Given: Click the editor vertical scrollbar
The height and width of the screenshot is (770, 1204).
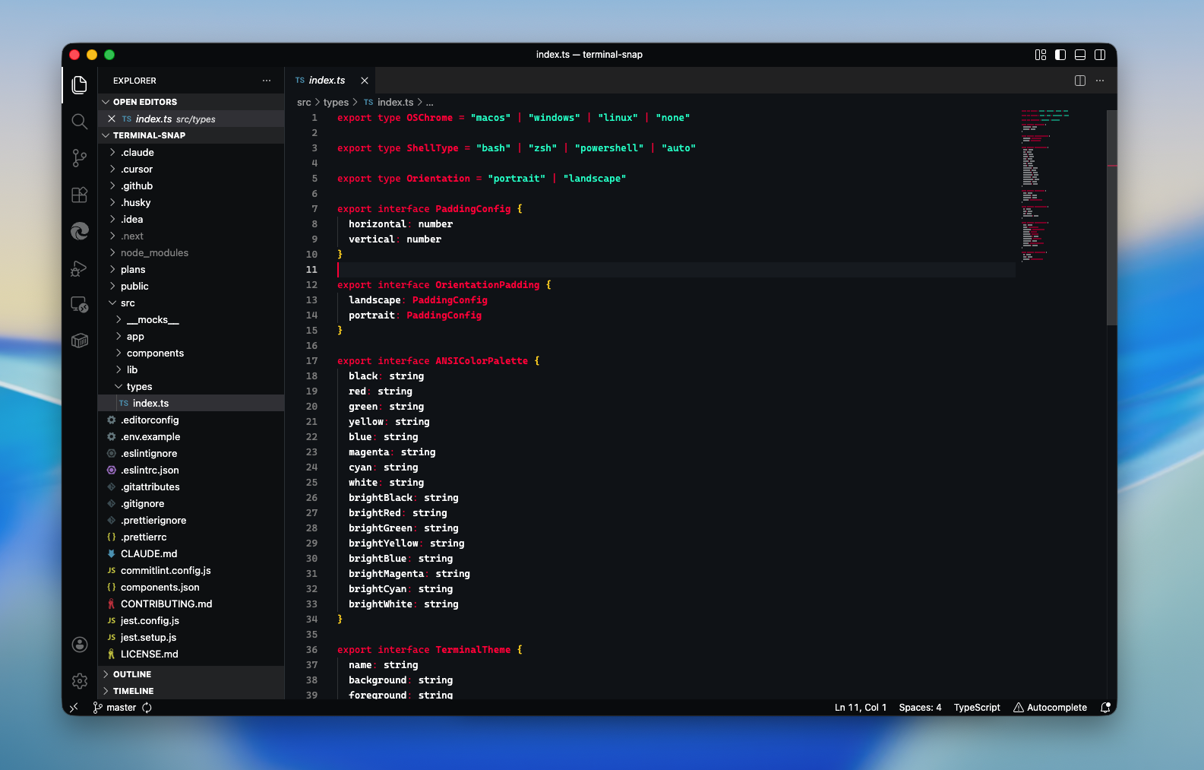Looking at the screenshot, I should (1112, 217).
